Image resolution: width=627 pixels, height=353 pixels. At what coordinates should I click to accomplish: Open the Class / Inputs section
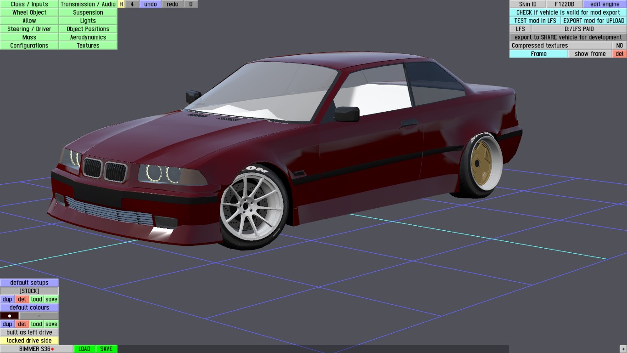(29, 4)
